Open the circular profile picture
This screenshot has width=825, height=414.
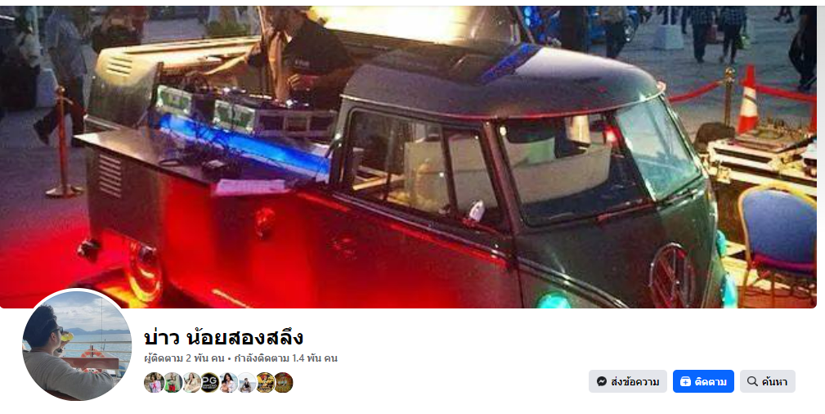click(77, 345)
